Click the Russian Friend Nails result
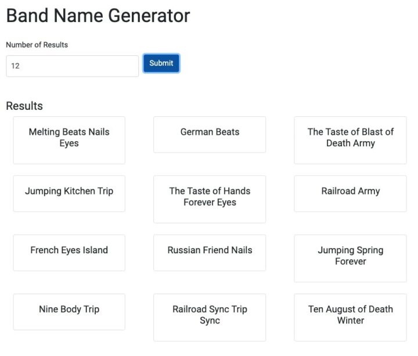This screenshot has height=356, width=418. 210,251
